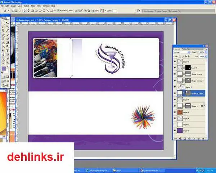Hide Layer 3 with eye icon
This screenshot has width=216, height=173.
175,62
